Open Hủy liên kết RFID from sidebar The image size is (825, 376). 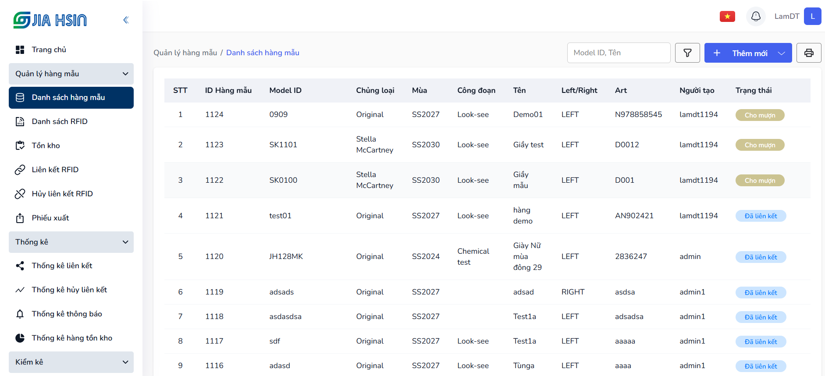[x=62, y=194]
